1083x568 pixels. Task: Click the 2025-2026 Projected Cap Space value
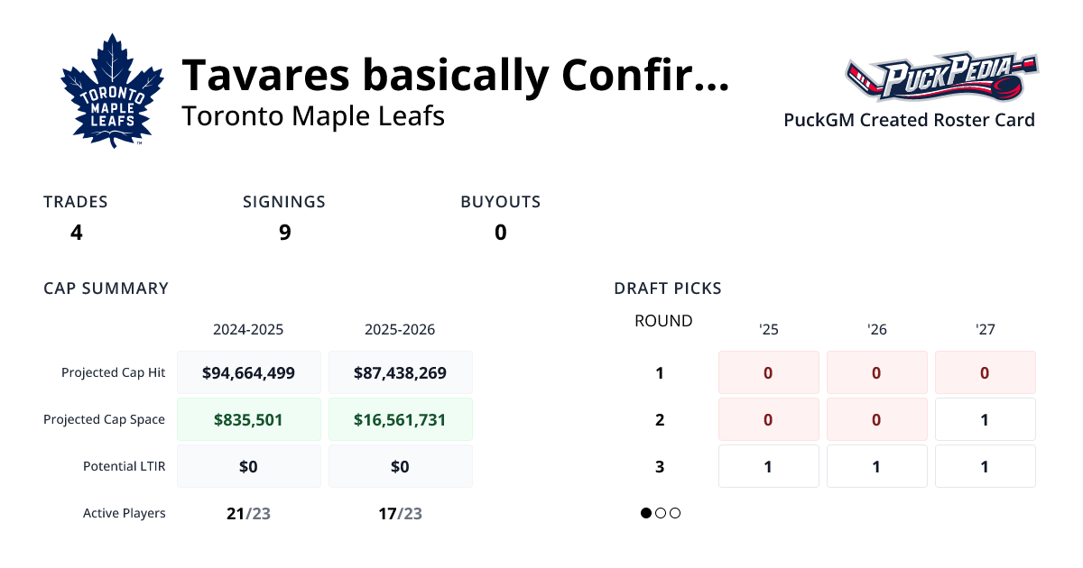[400, 419]
